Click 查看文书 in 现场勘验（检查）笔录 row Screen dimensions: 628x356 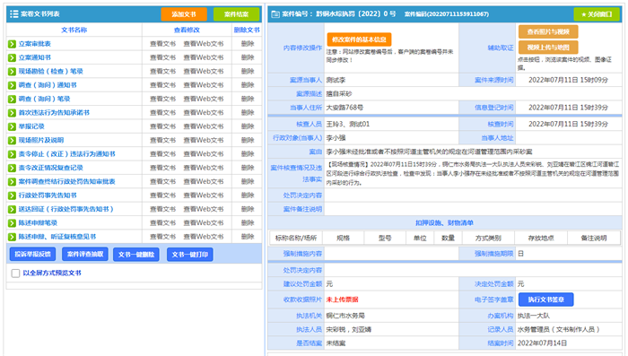click(x=162, y=71)
